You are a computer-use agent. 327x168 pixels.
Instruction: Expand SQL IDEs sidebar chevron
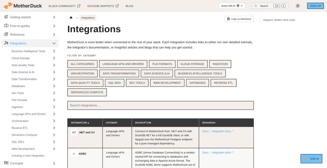[x=54, y=142]
